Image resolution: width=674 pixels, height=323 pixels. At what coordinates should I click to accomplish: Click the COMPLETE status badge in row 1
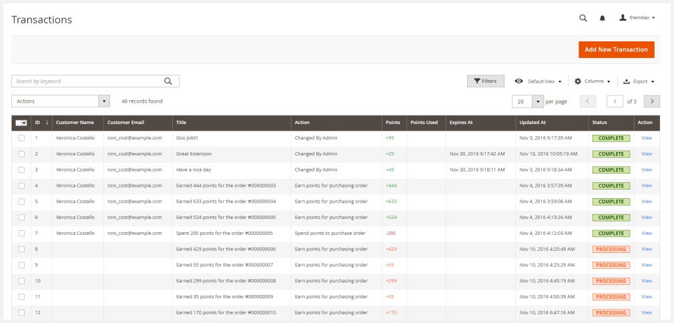tap(611, 139)
